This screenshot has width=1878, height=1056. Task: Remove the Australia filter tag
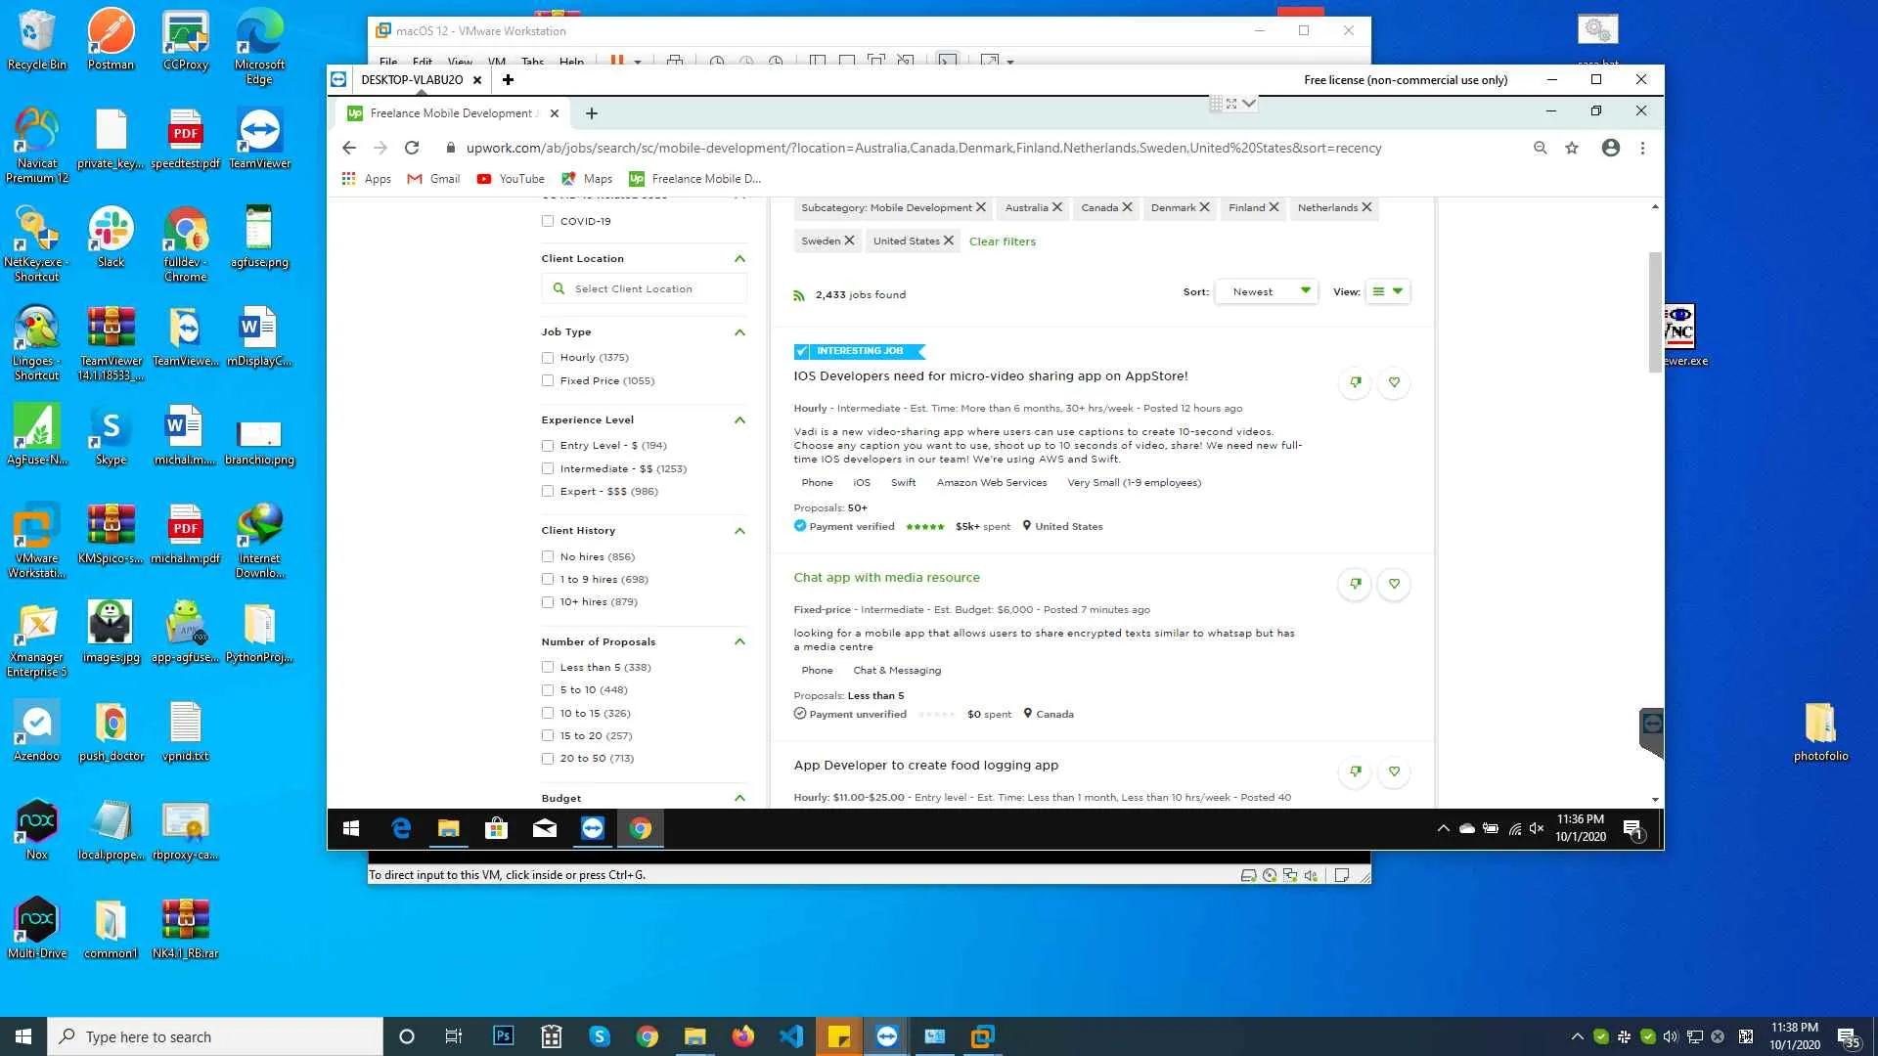[x=1057, y=207]
